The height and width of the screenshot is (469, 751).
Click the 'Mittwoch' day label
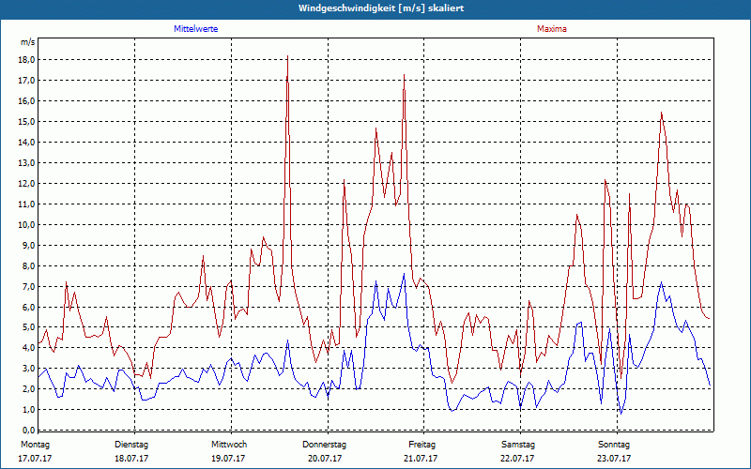(x=229, y=445)
